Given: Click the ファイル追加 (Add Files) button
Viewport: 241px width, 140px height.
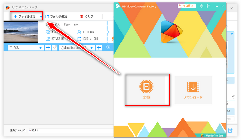Looking at the screenshot, I should pos(25,17).
